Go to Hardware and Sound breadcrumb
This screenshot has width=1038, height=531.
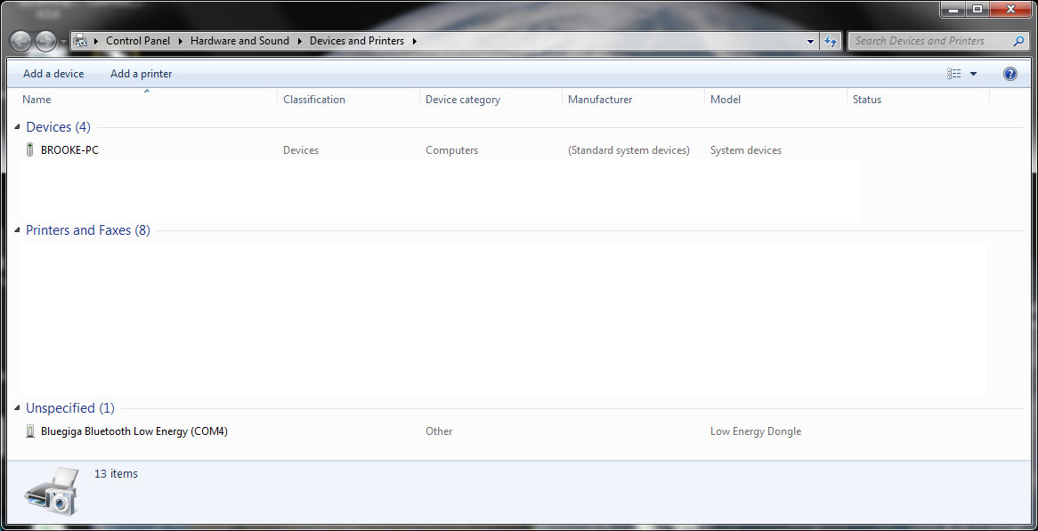[239, 41]
